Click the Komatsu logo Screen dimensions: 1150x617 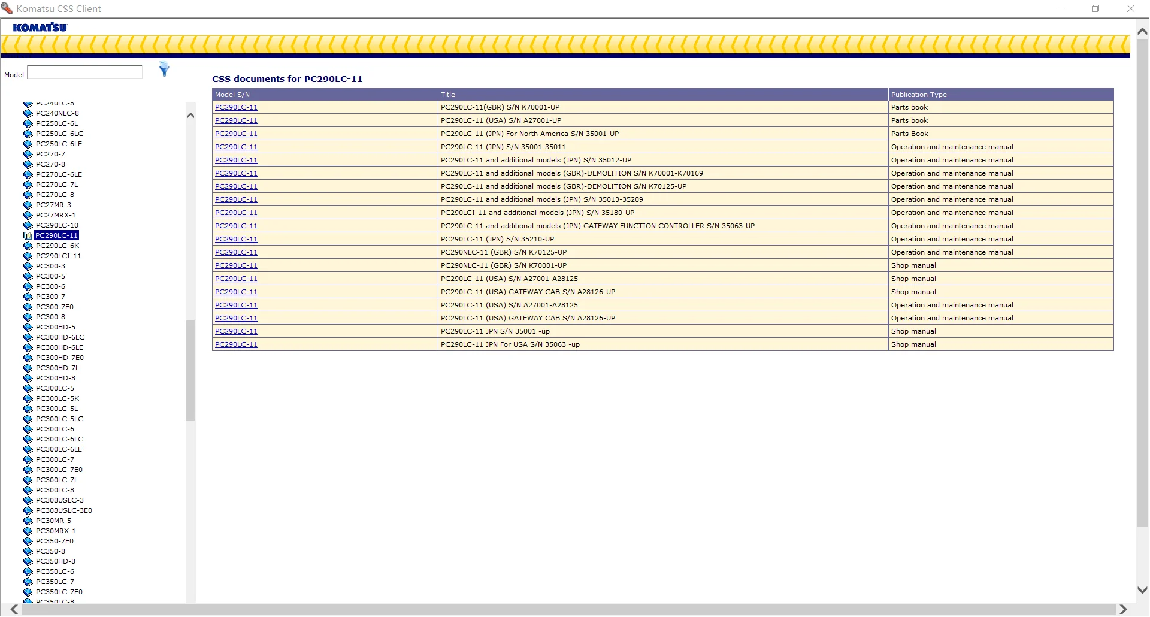[x=40, y=28]
